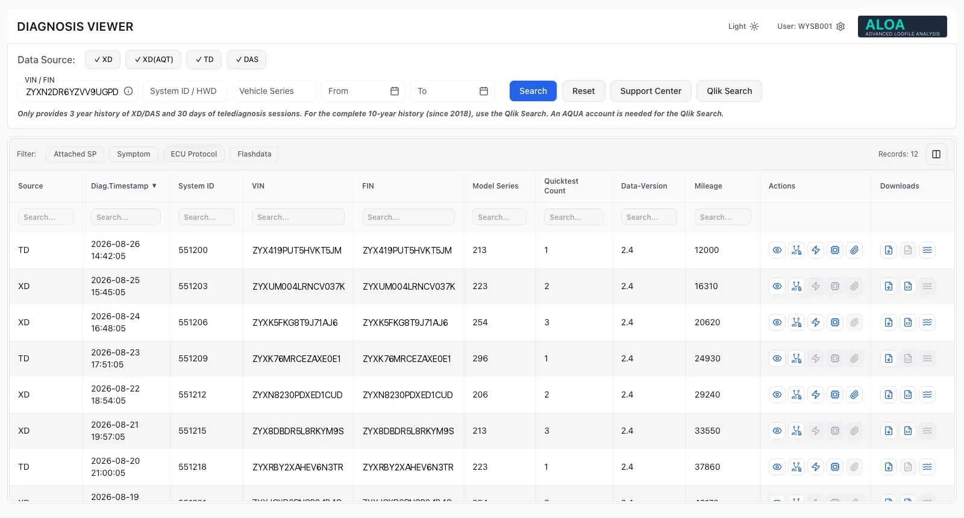
Task: Open Qlik Search
Action: tap(729, 91)
